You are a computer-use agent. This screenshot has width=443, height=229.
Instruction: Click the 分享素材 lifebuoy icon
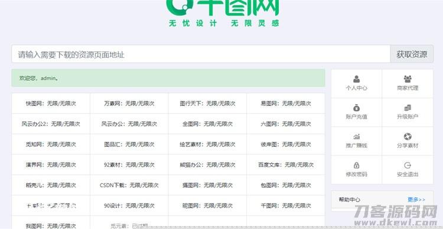[x=408, y=137]
